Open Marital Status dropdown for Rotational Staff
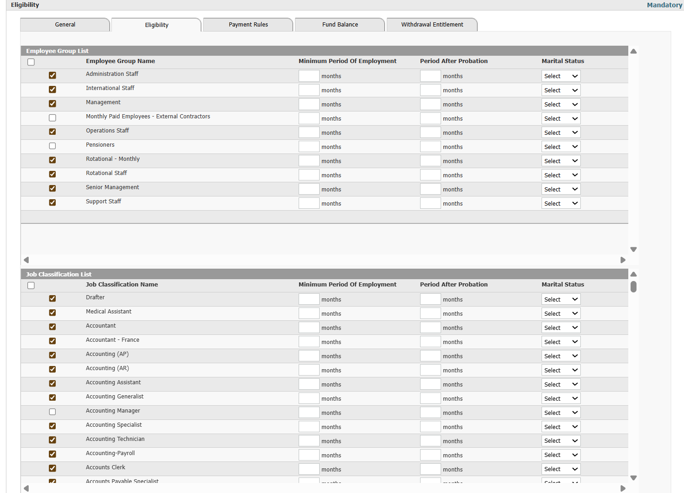This screenshot has width=684, height=493. 561,175
